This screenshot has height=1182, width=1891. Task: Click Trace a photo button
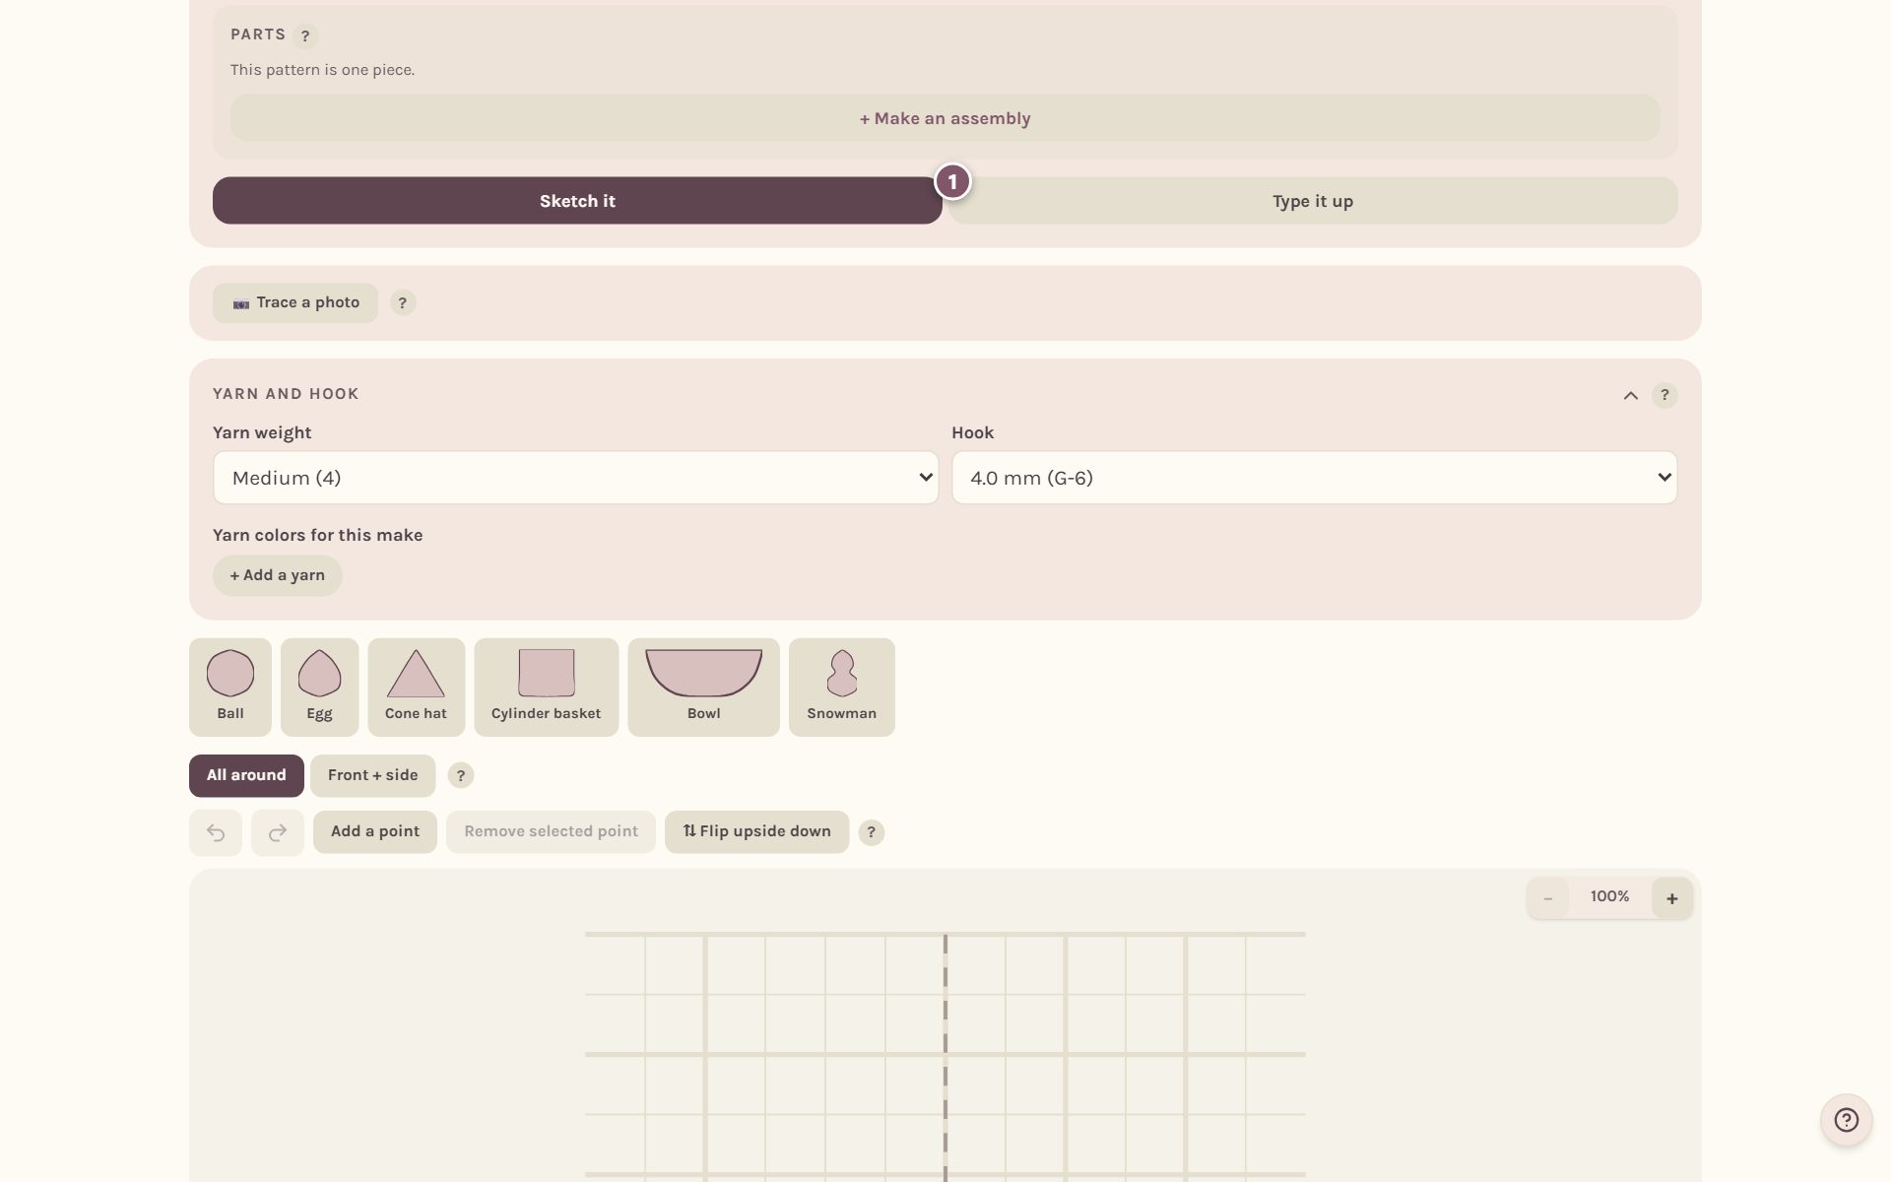point(295,302)
